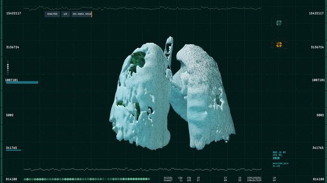327x183 pixels.
Task: Click the vertical dot indicator near 1007101
Action: (x=8, y=68)
